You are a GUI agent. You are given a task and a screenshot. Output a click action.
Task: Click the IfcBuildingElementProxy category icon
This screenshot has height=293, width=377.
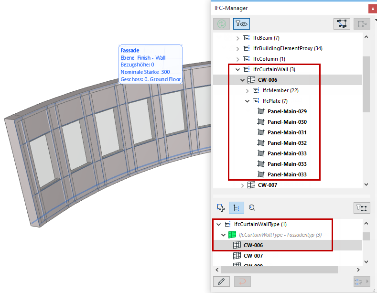point(247,48)
